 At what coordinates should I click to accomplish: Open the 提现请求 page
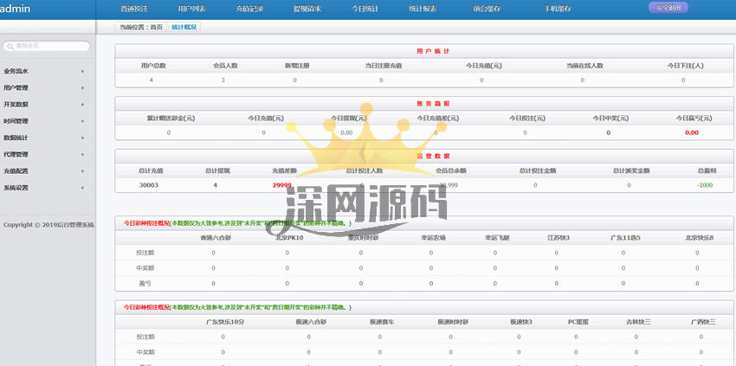pos(307,9)
